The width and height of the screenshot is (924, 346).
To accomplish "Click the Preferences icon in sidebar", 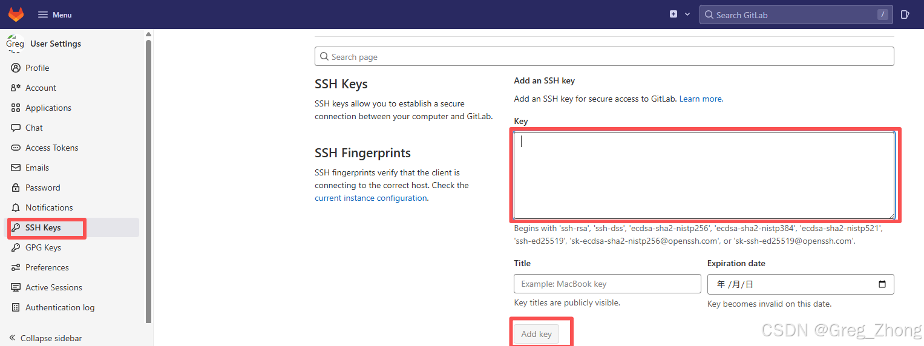I will tap(16, 267).
